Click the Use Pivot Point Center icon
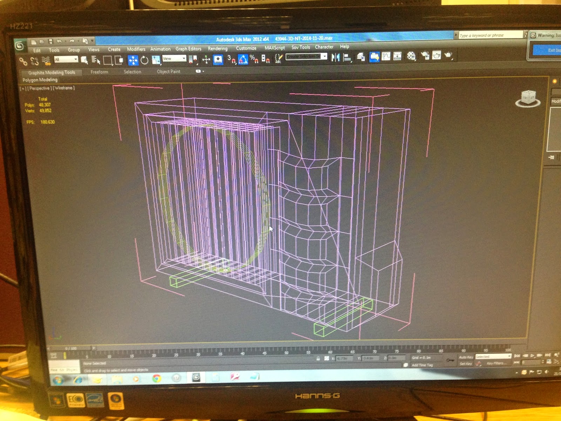The image size is (561, 421). click(193, 60)
